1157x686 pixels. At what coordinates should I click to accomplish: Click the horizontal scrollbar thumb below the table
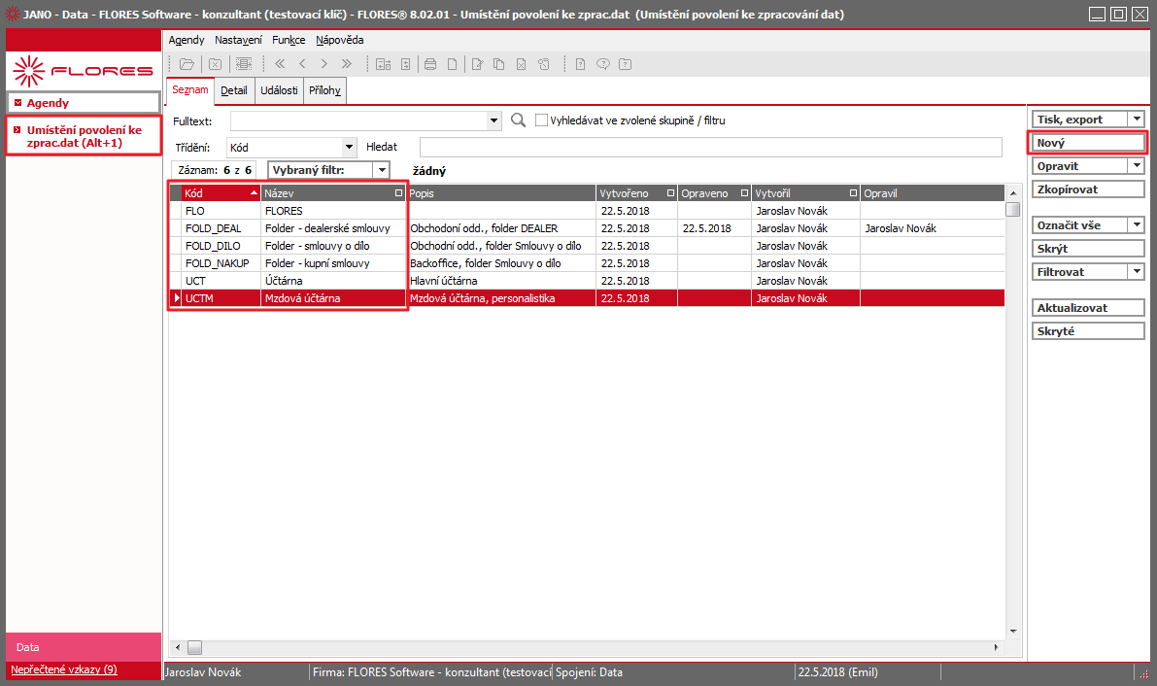coord(195,647)
